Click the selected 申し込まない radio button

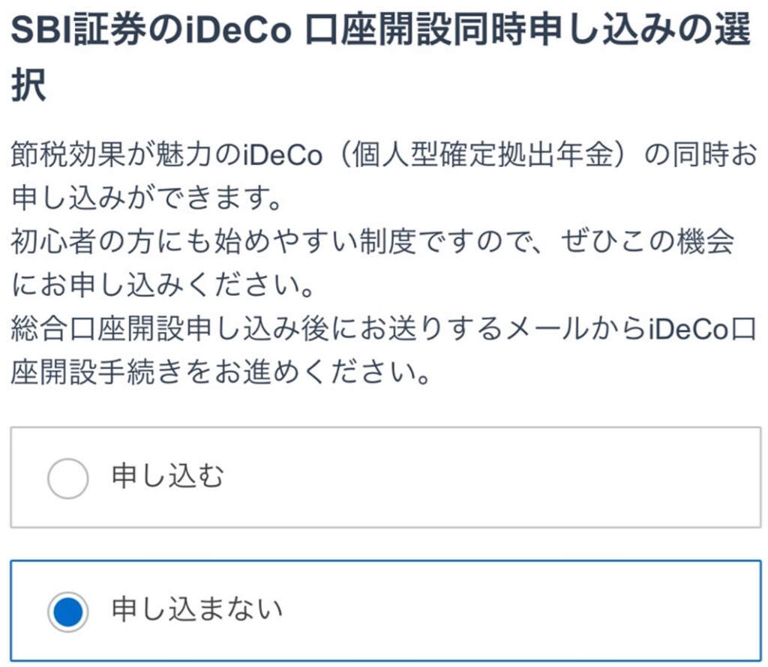tap(67, 612)
